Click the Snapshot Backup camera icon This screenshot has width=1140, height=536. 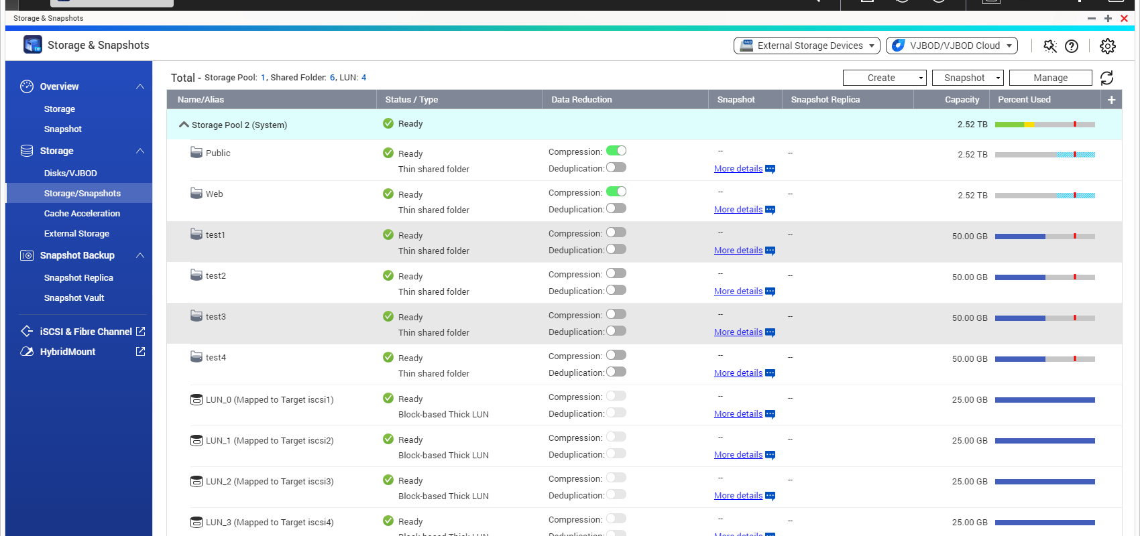(x=27, y=255)
